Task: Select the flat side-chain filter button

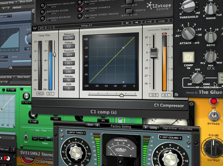Action: (42, 138)
